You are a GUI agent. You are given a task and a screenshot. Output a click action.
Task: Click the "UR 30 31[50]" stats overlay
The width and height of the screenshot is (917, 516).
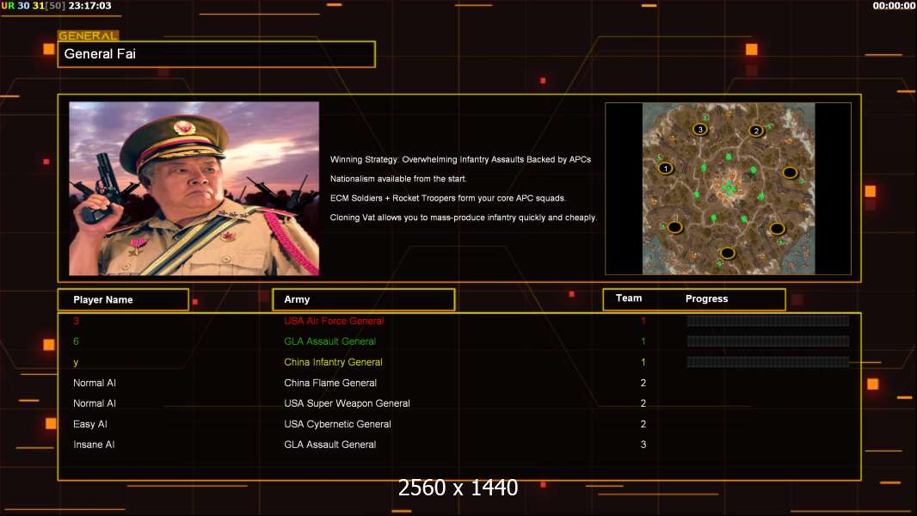click(x=34, y=5)
